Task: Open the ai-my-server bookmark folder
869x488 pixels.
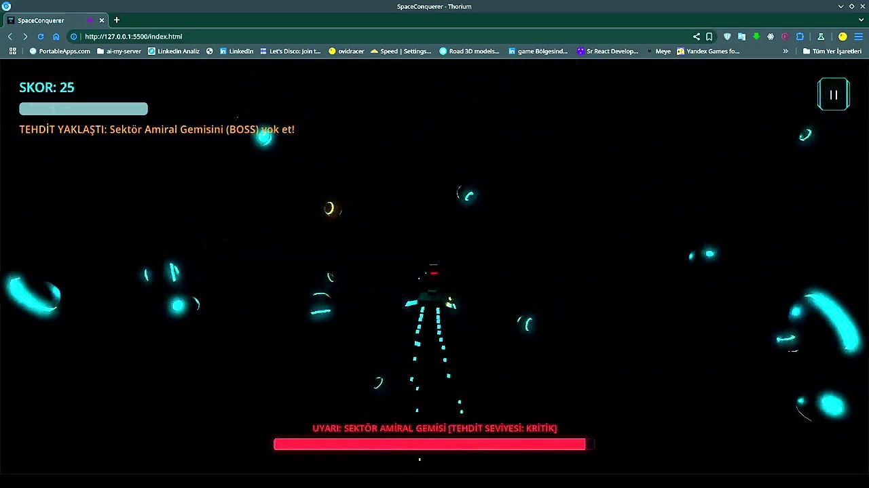Action: pos(119,52)
